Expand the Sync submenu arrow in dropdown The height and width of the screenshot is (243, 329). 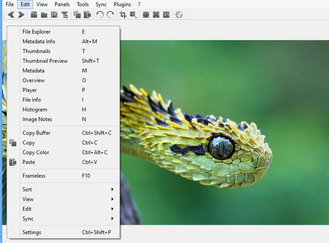click(112, 219)
